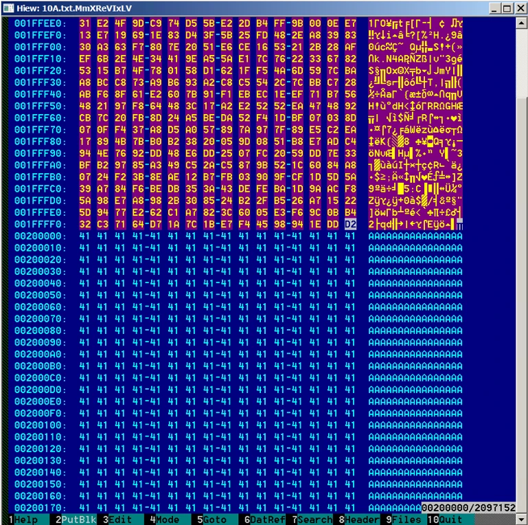Click address 001FFEE0 in offset column
528x525 pixels.
pos(40,23)
